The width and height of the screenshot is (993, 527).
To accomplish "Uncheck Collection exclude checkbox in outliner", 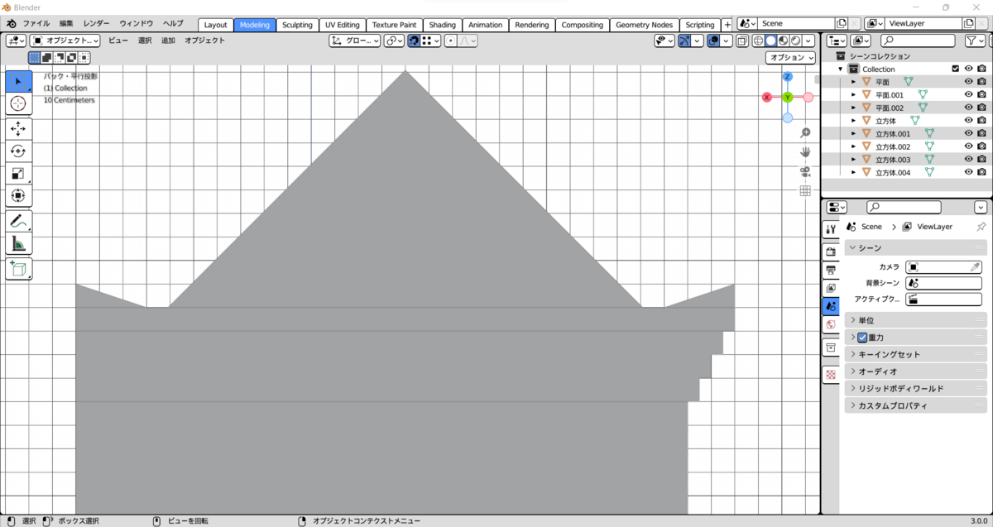I will point(956,69).
